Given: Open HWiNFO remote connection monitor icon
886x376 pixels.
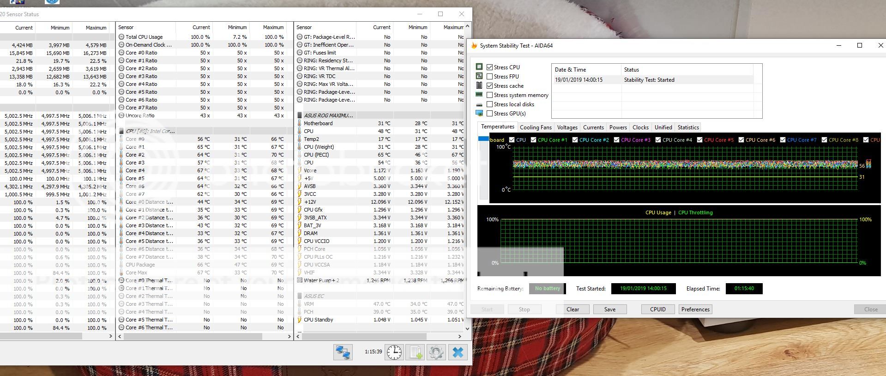Looking at the screenshot, I should point(343,352).
